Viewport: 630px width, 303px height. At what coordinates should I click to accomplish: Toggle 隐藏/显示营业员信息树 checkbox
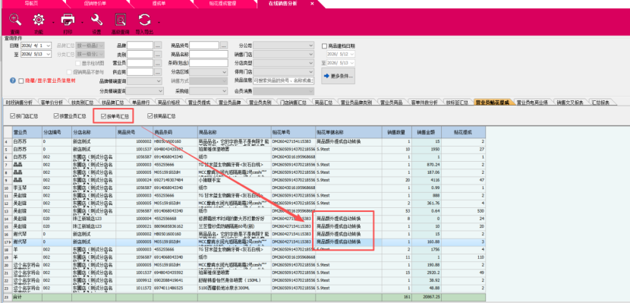21,80
